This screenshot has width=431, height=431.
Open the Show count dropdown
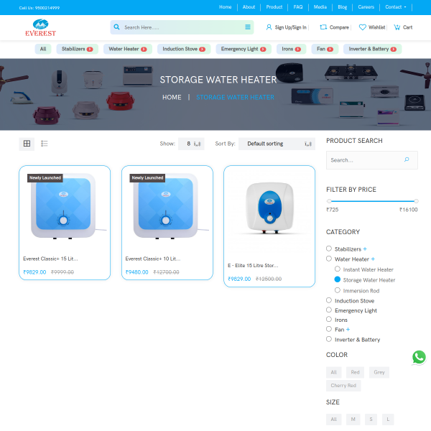191,144
